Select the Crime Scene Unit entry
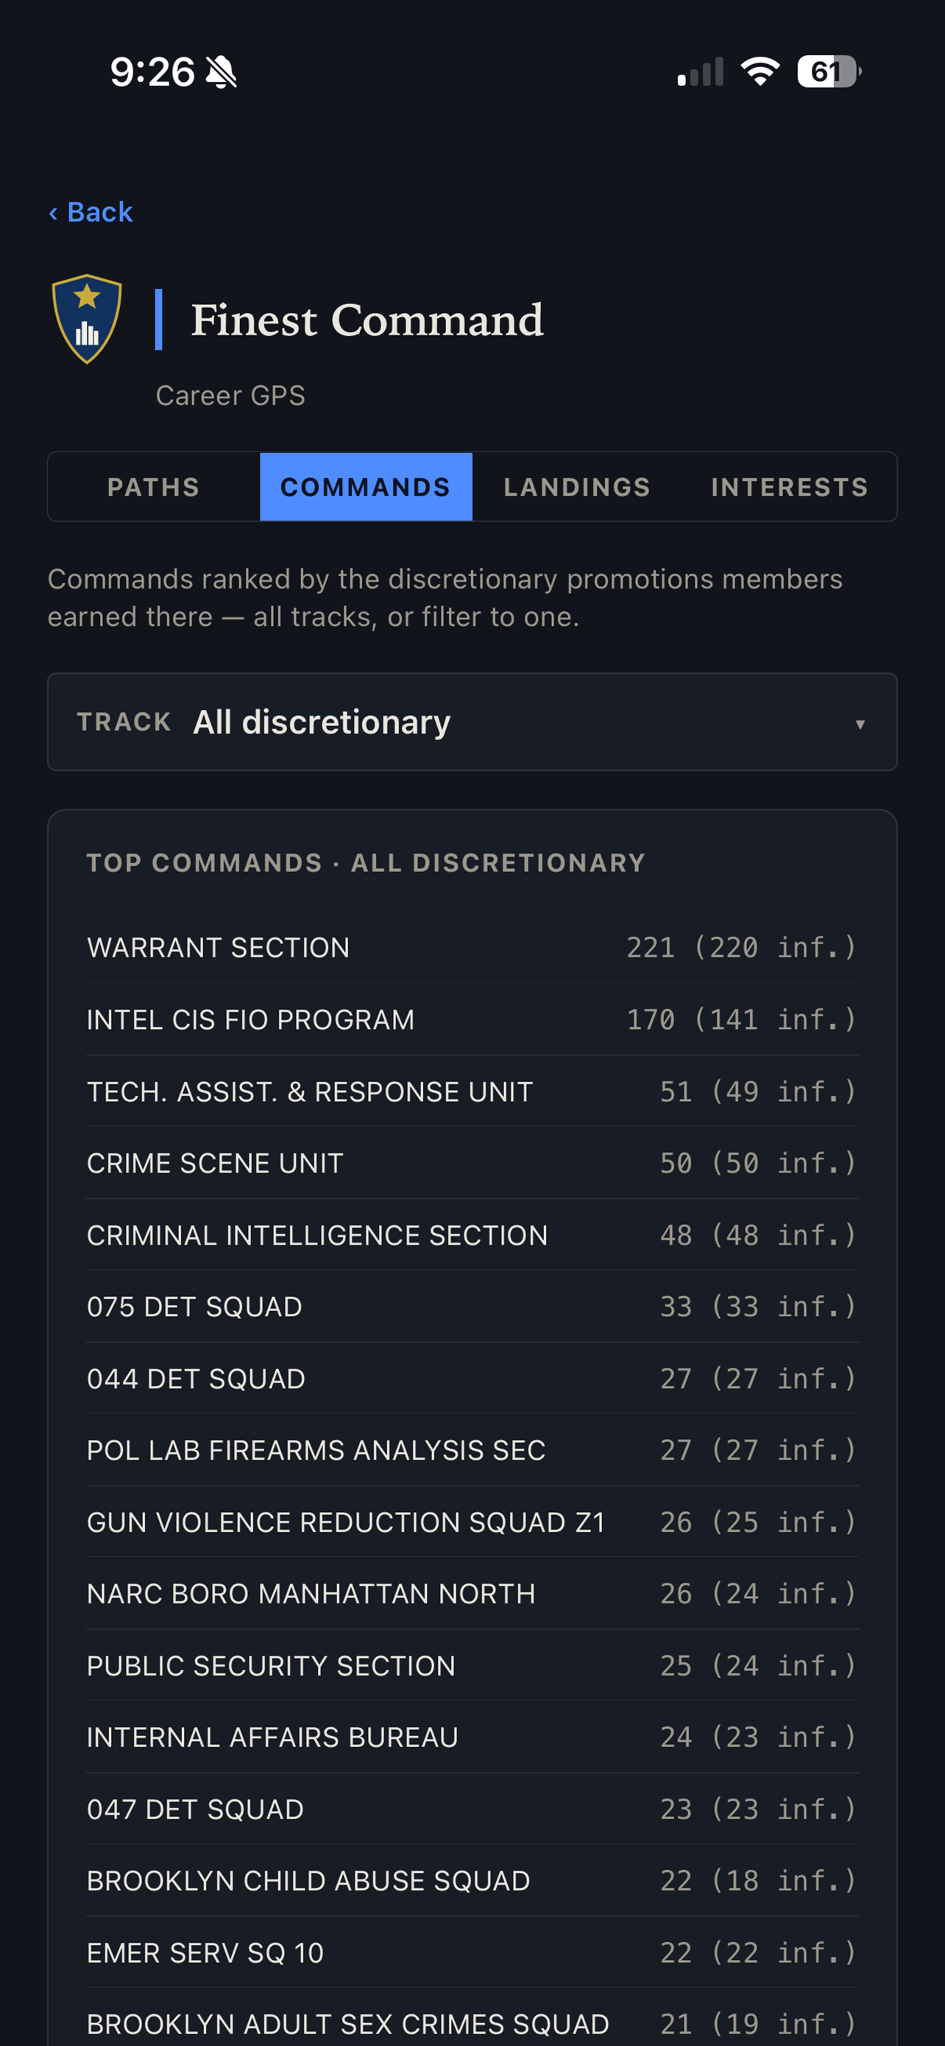 (472, 1163)
